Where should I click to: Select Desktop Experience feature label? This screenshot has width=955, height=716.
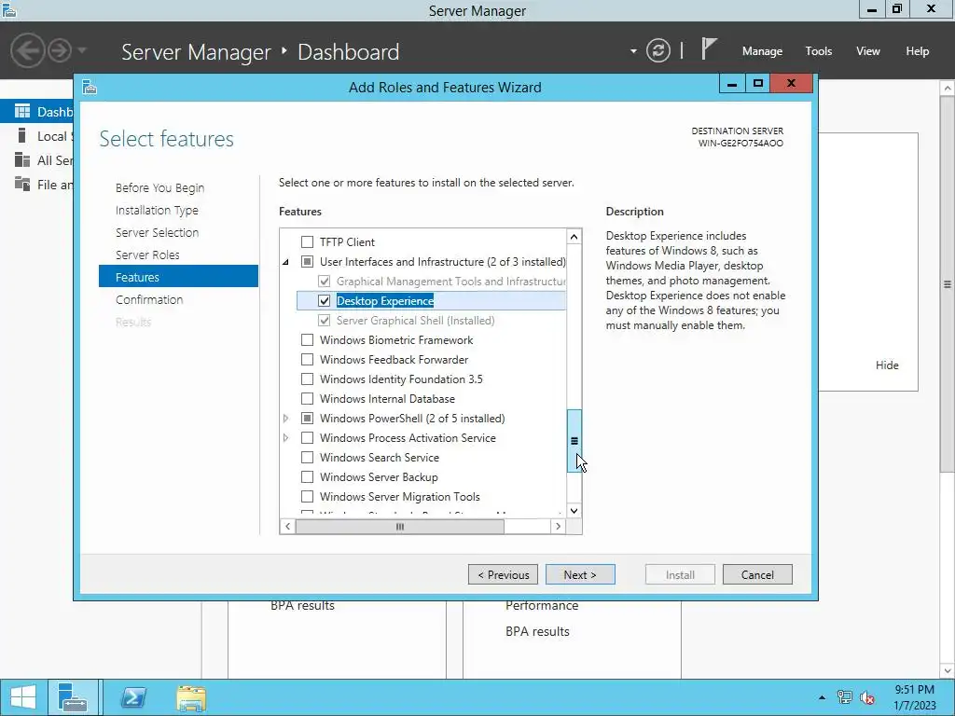click(x=385, y=301)
